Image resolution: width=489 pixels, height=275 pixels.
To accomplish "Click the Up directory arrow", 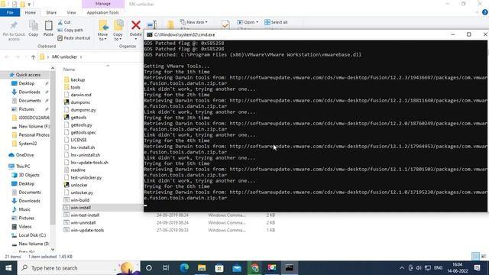I will [x=33, y=57].
